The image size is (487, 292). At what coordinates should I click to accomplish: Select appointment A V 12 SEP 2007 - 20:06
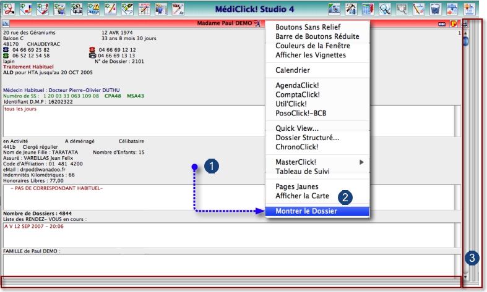(34, 227)
